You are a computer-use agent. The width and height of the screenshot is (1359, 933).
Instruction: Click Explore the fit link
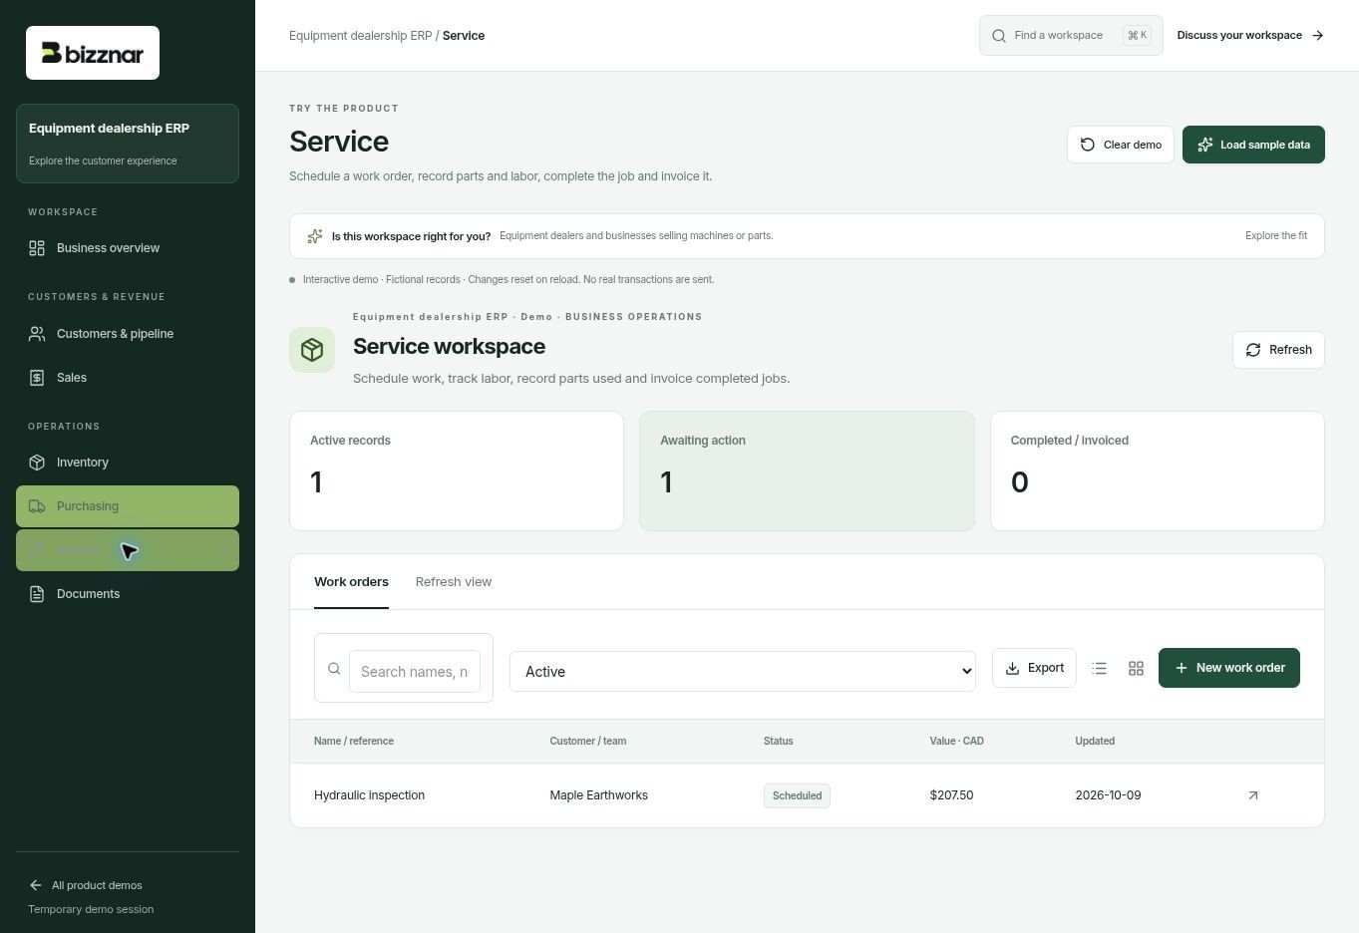click(x=1276, y=236)
